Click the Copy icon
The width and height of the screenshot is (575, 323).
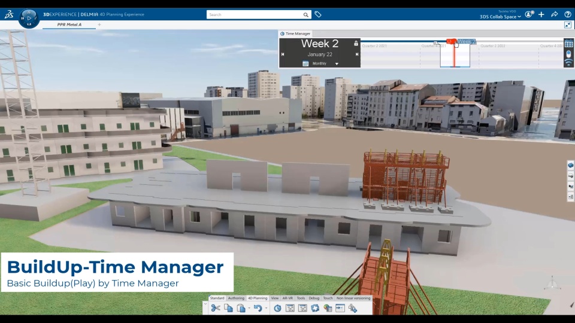(x=228, y=309)
